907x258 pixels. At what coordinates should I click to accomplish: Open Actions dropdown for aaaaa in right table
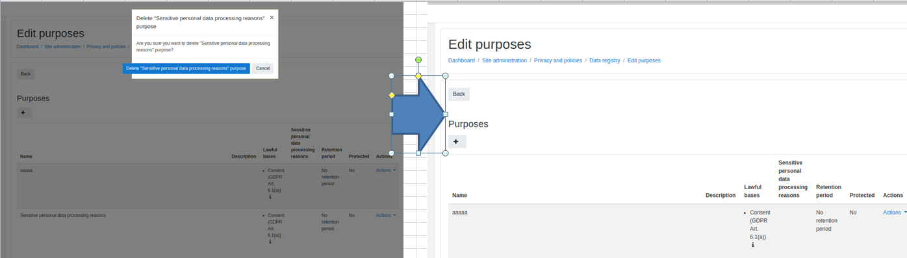click(895, 213)
